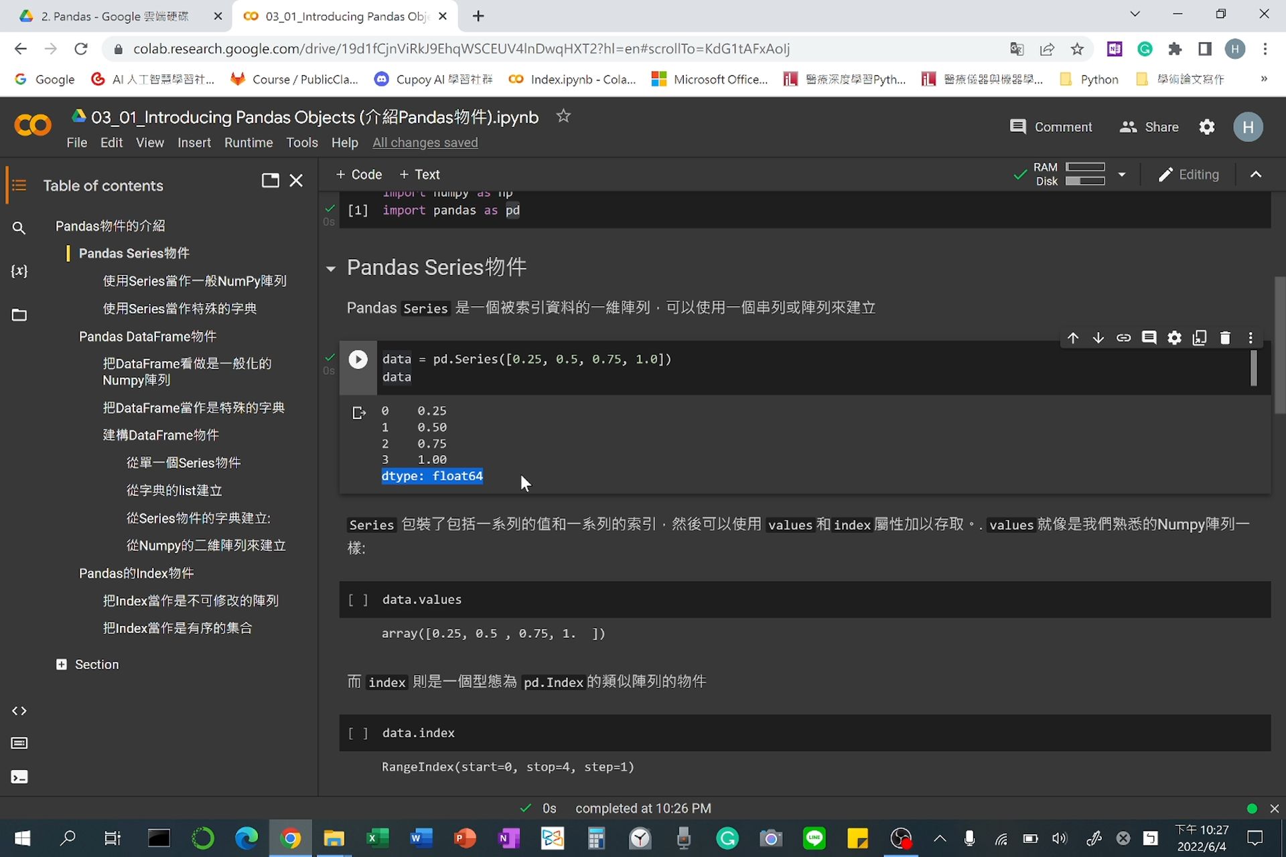
Task: Open the search panel in the sidebar
Action: tap(19, 228)
